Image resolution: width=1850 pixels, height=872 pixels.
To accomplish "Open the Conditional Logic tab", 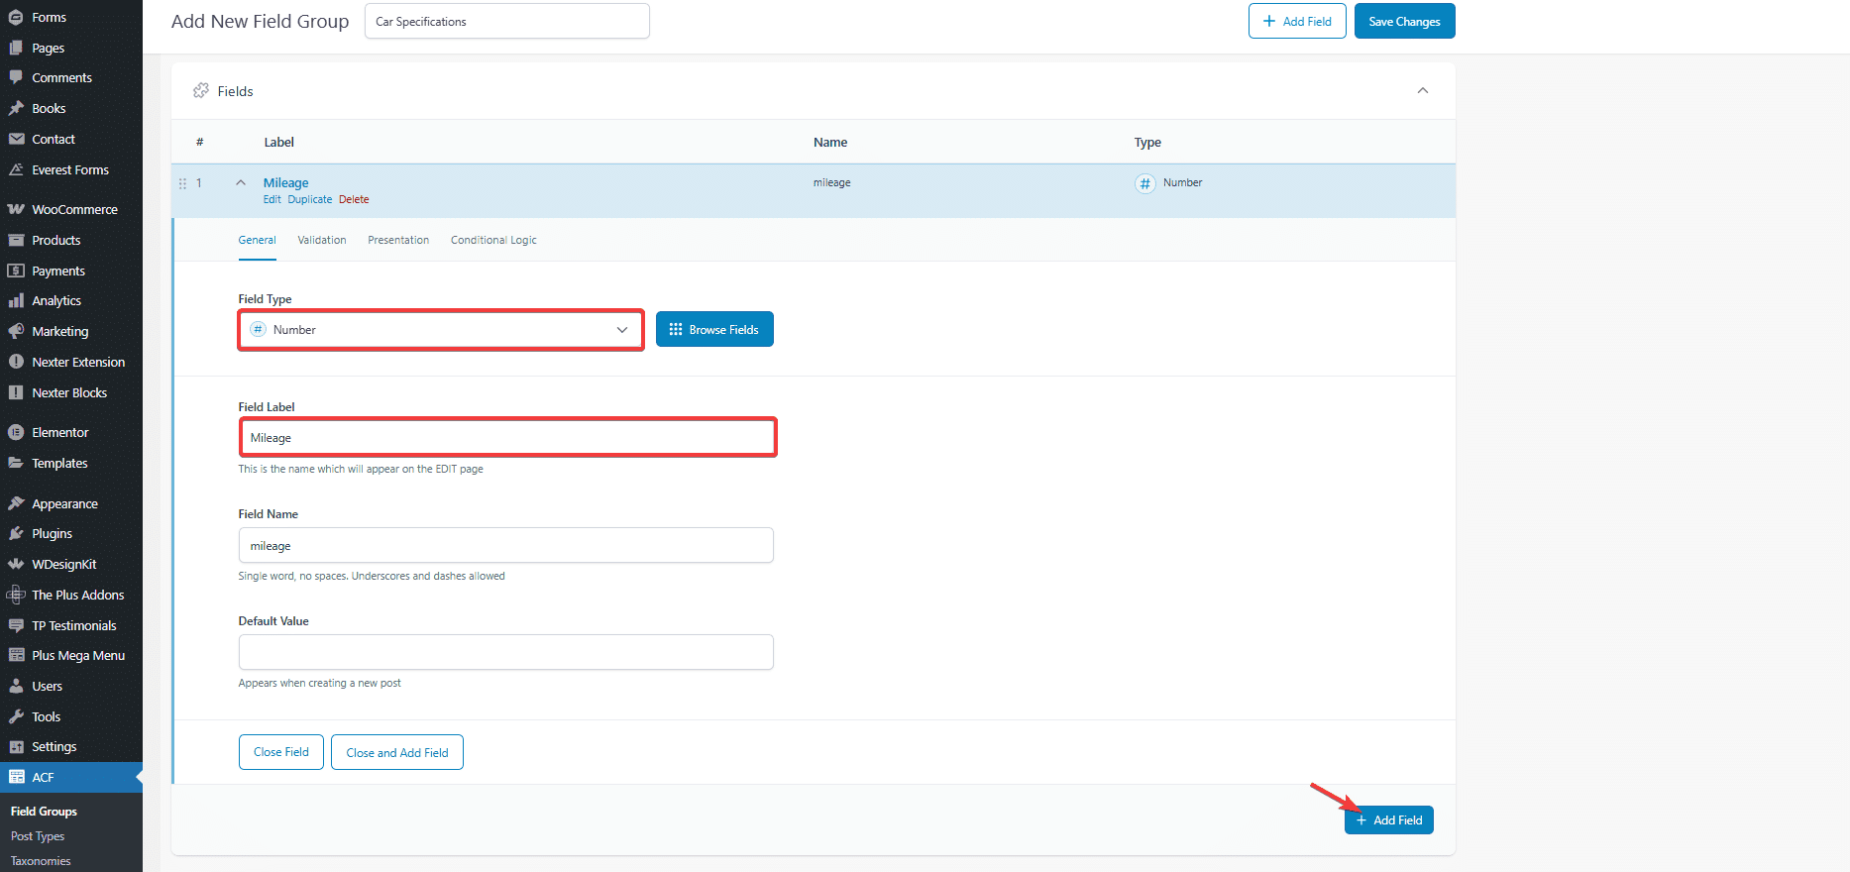I will tap(493, 240).
